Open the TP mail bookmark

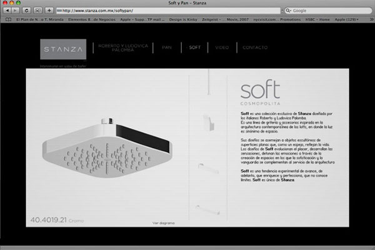(x=156, y=19)
